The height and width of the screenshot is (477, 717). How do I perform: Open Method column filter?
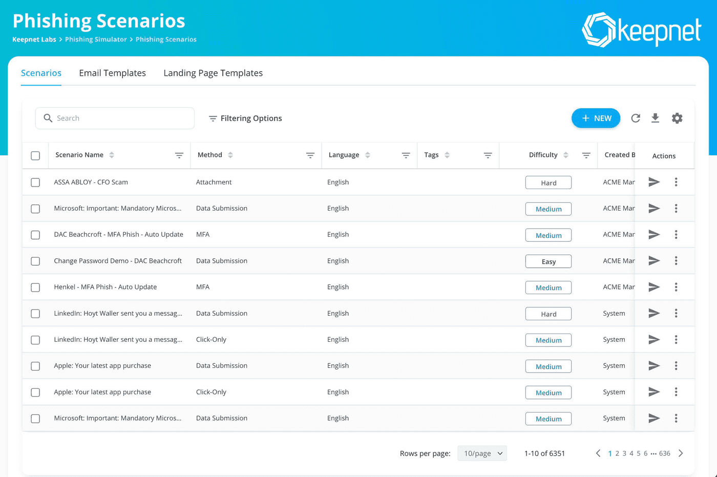point(310,155)
